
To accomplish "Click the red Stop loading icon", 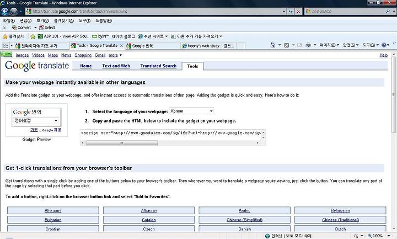I will (298, 12).
